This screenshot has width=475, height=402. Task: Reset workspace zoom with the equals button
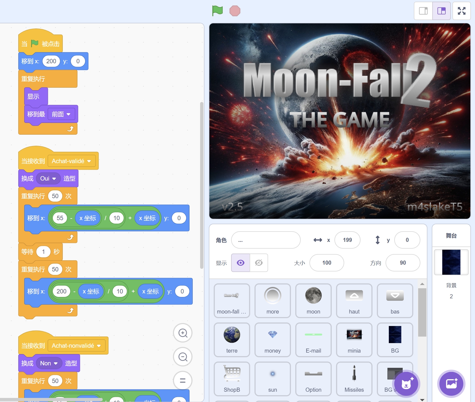pyautogui.click(x=183, y=381)
